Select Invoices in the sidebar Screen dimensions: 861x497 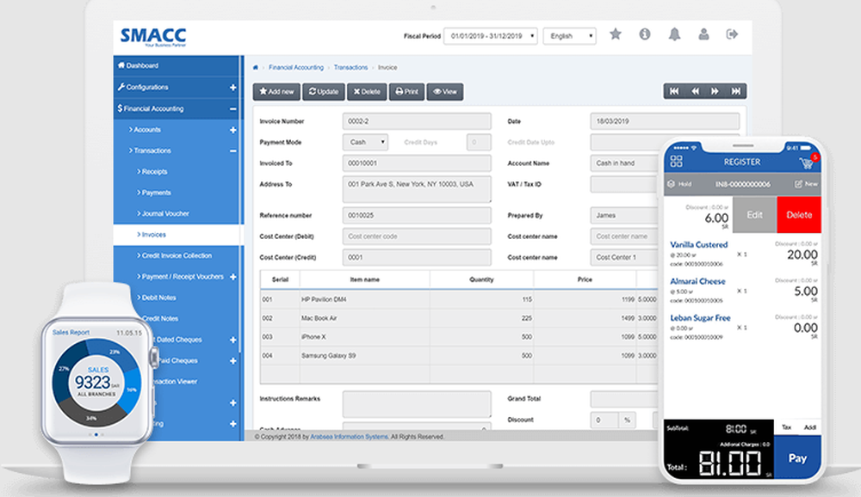(x=155, y=234)
